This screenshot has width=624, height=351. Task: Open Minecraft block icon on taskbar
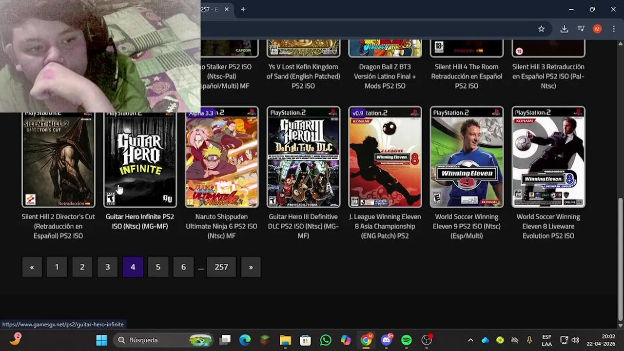coord(265,340)
